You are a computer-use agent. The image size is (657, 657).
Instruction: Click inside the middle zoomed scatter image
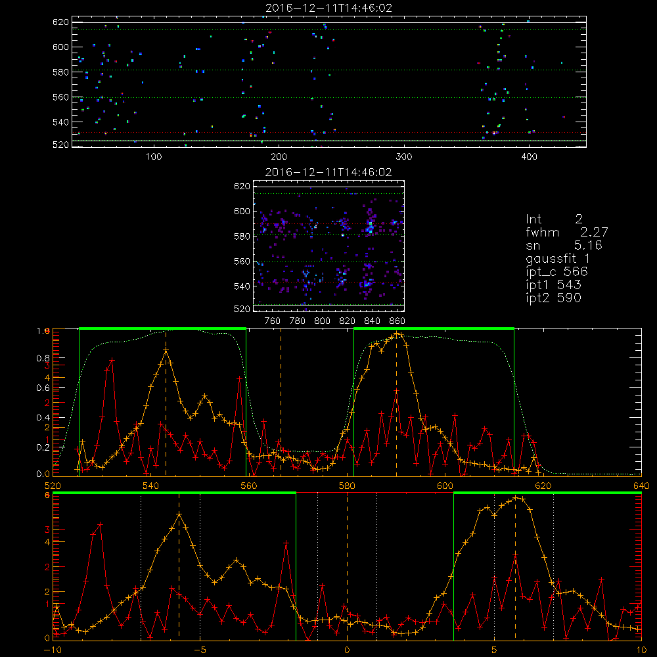pyautogui.click(x=329, y=246)
